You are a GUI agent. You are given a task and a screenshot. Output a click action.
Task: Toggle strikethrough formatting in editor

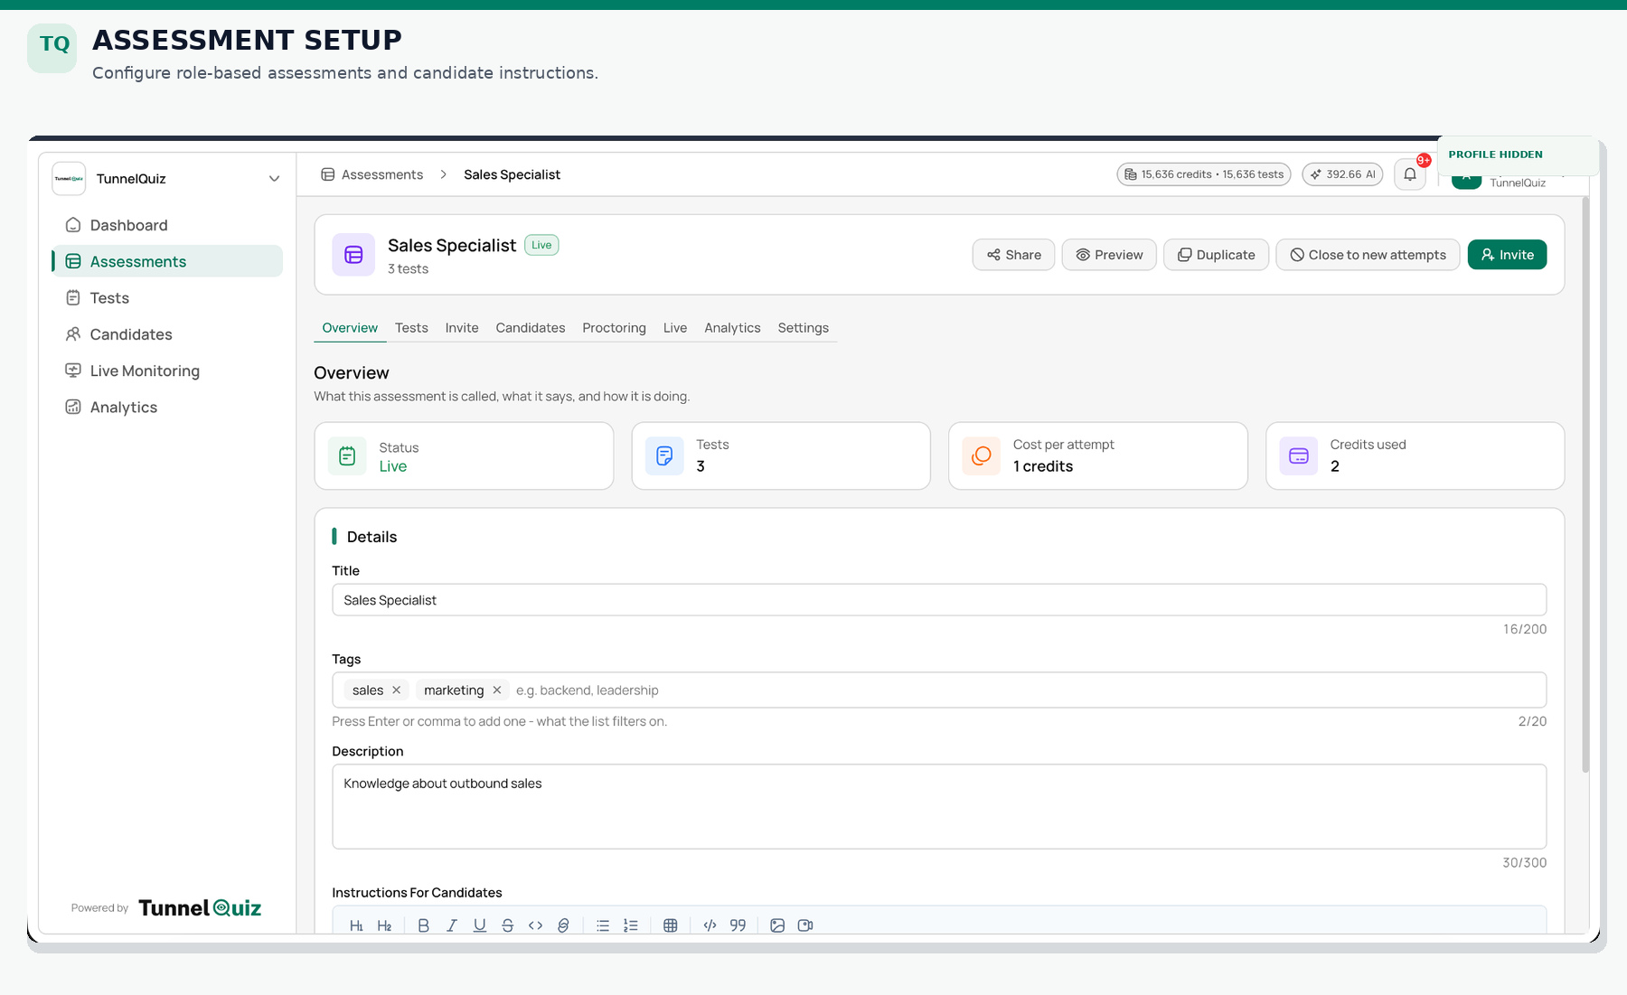(507, 925)
